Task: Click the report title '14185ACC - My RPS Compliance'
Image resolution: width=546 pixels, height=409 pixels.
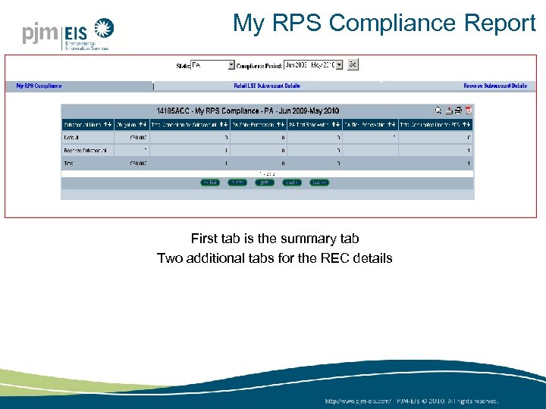Action: coord(247,111)
